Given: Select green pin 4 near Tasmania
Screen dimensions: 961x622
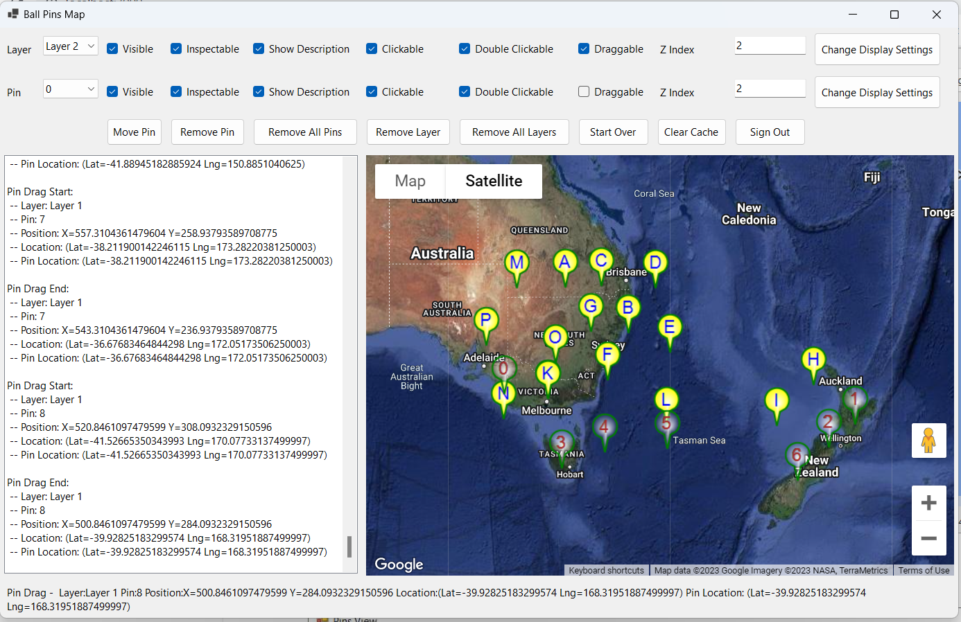Looking at the screenshot, I should (x=605, y=427).
